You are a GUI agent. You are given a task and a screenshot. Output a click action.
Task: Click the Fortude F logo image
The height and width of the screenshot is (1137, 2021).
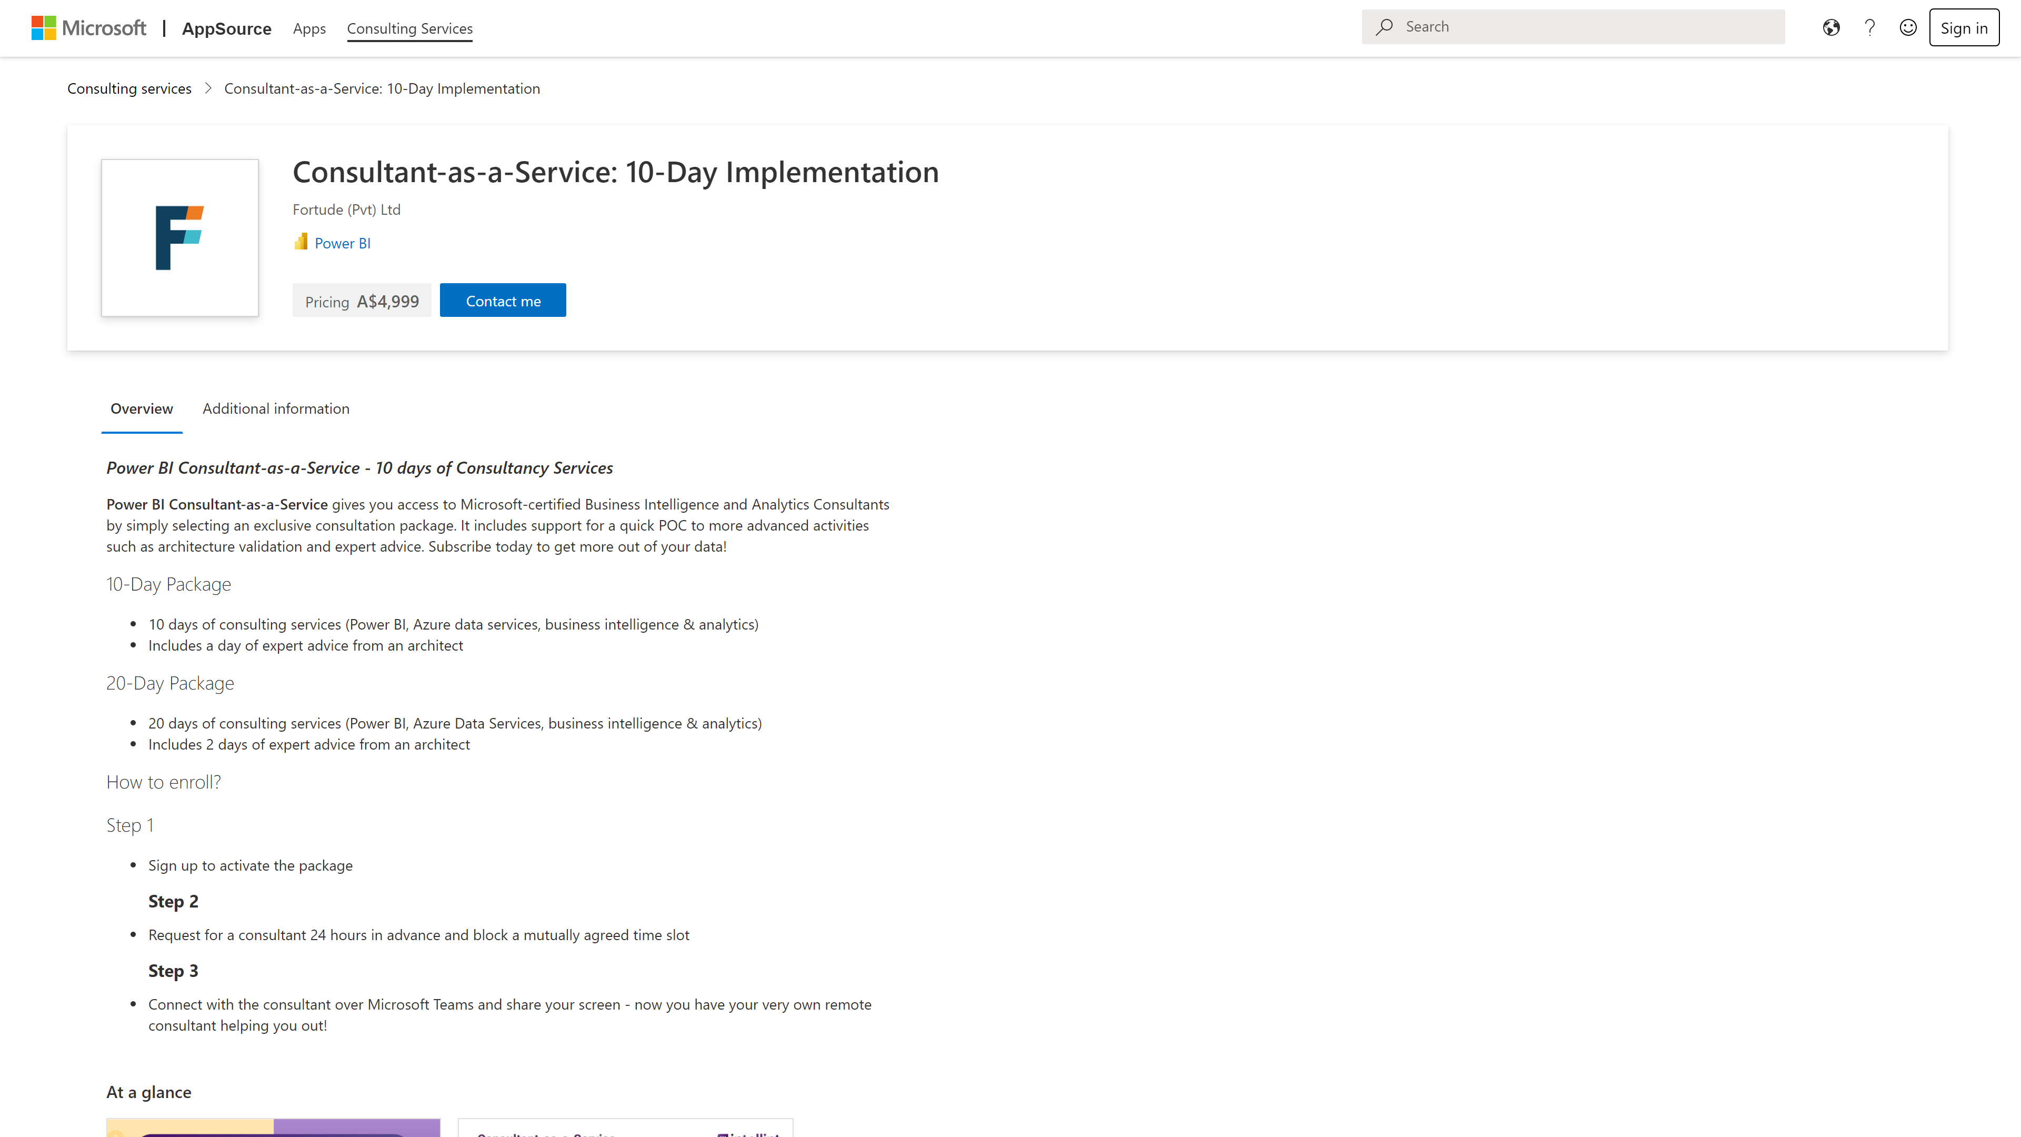coord(179,238)
